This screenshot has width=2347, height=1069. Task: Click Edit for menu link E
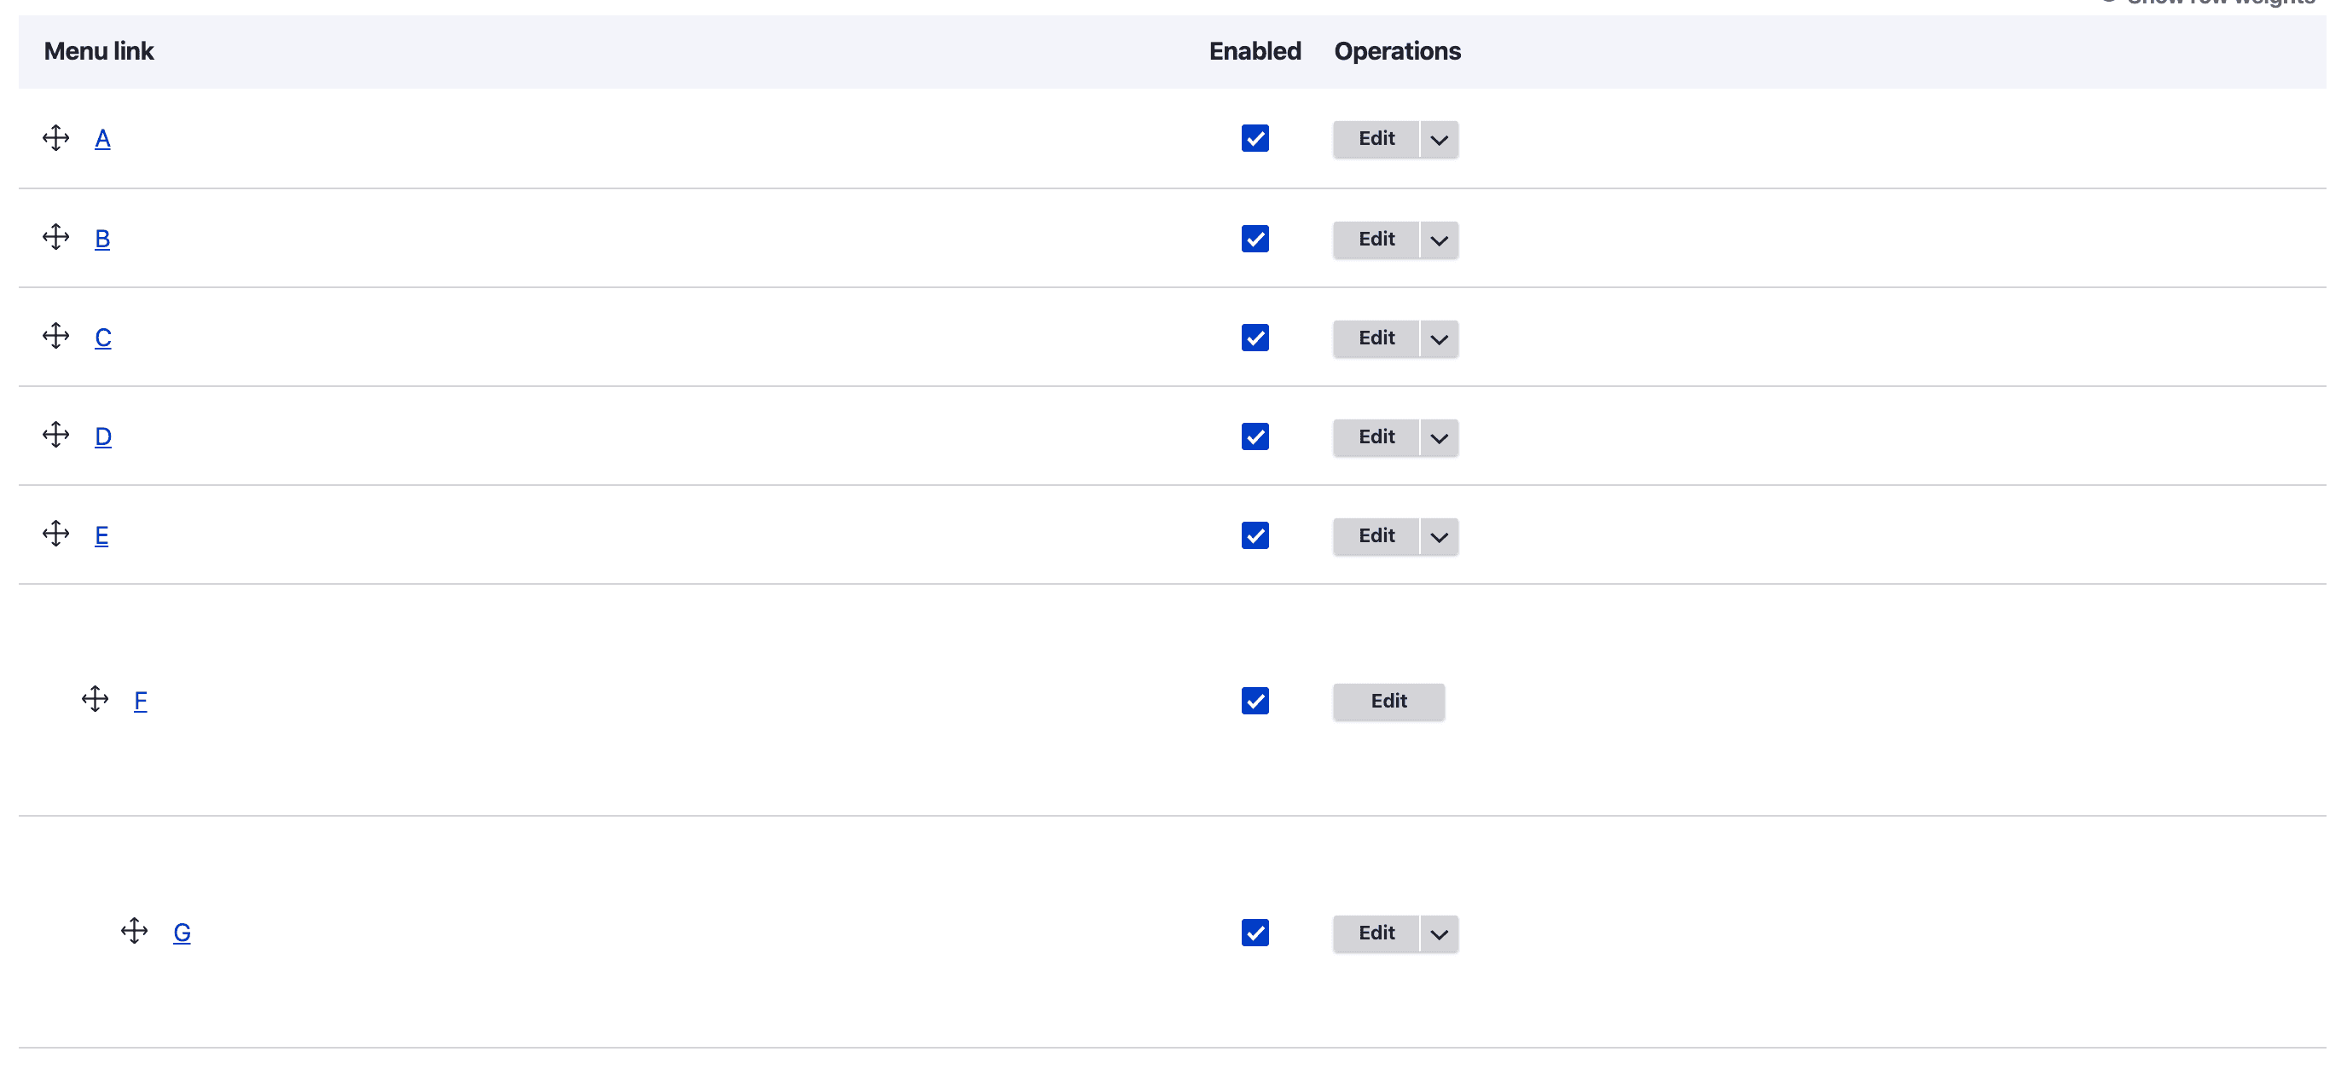coord(1376,536)
